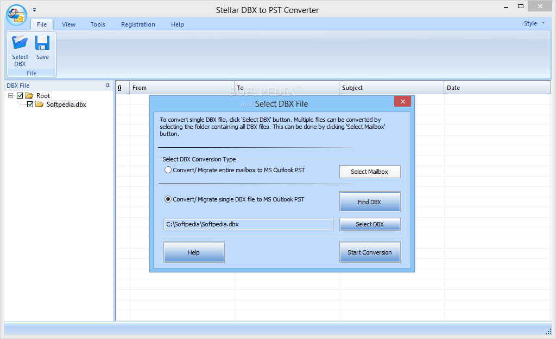Open the quick access toolbar dropdown arrow
Screen dimensions: 556x339
tap(34, 10)
